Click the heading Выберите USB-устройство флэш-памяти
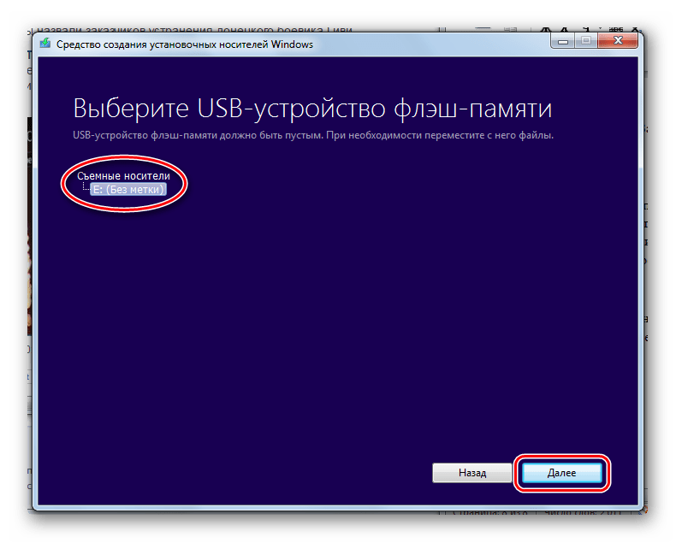 click(x=312, y=108)
